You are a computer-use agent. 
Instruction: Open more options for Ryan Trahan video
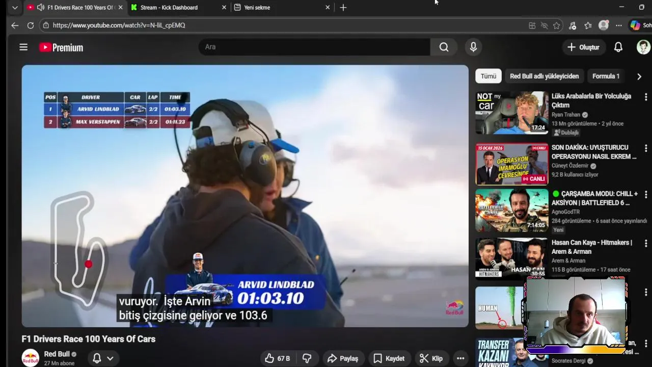click(x=646, y=96)
